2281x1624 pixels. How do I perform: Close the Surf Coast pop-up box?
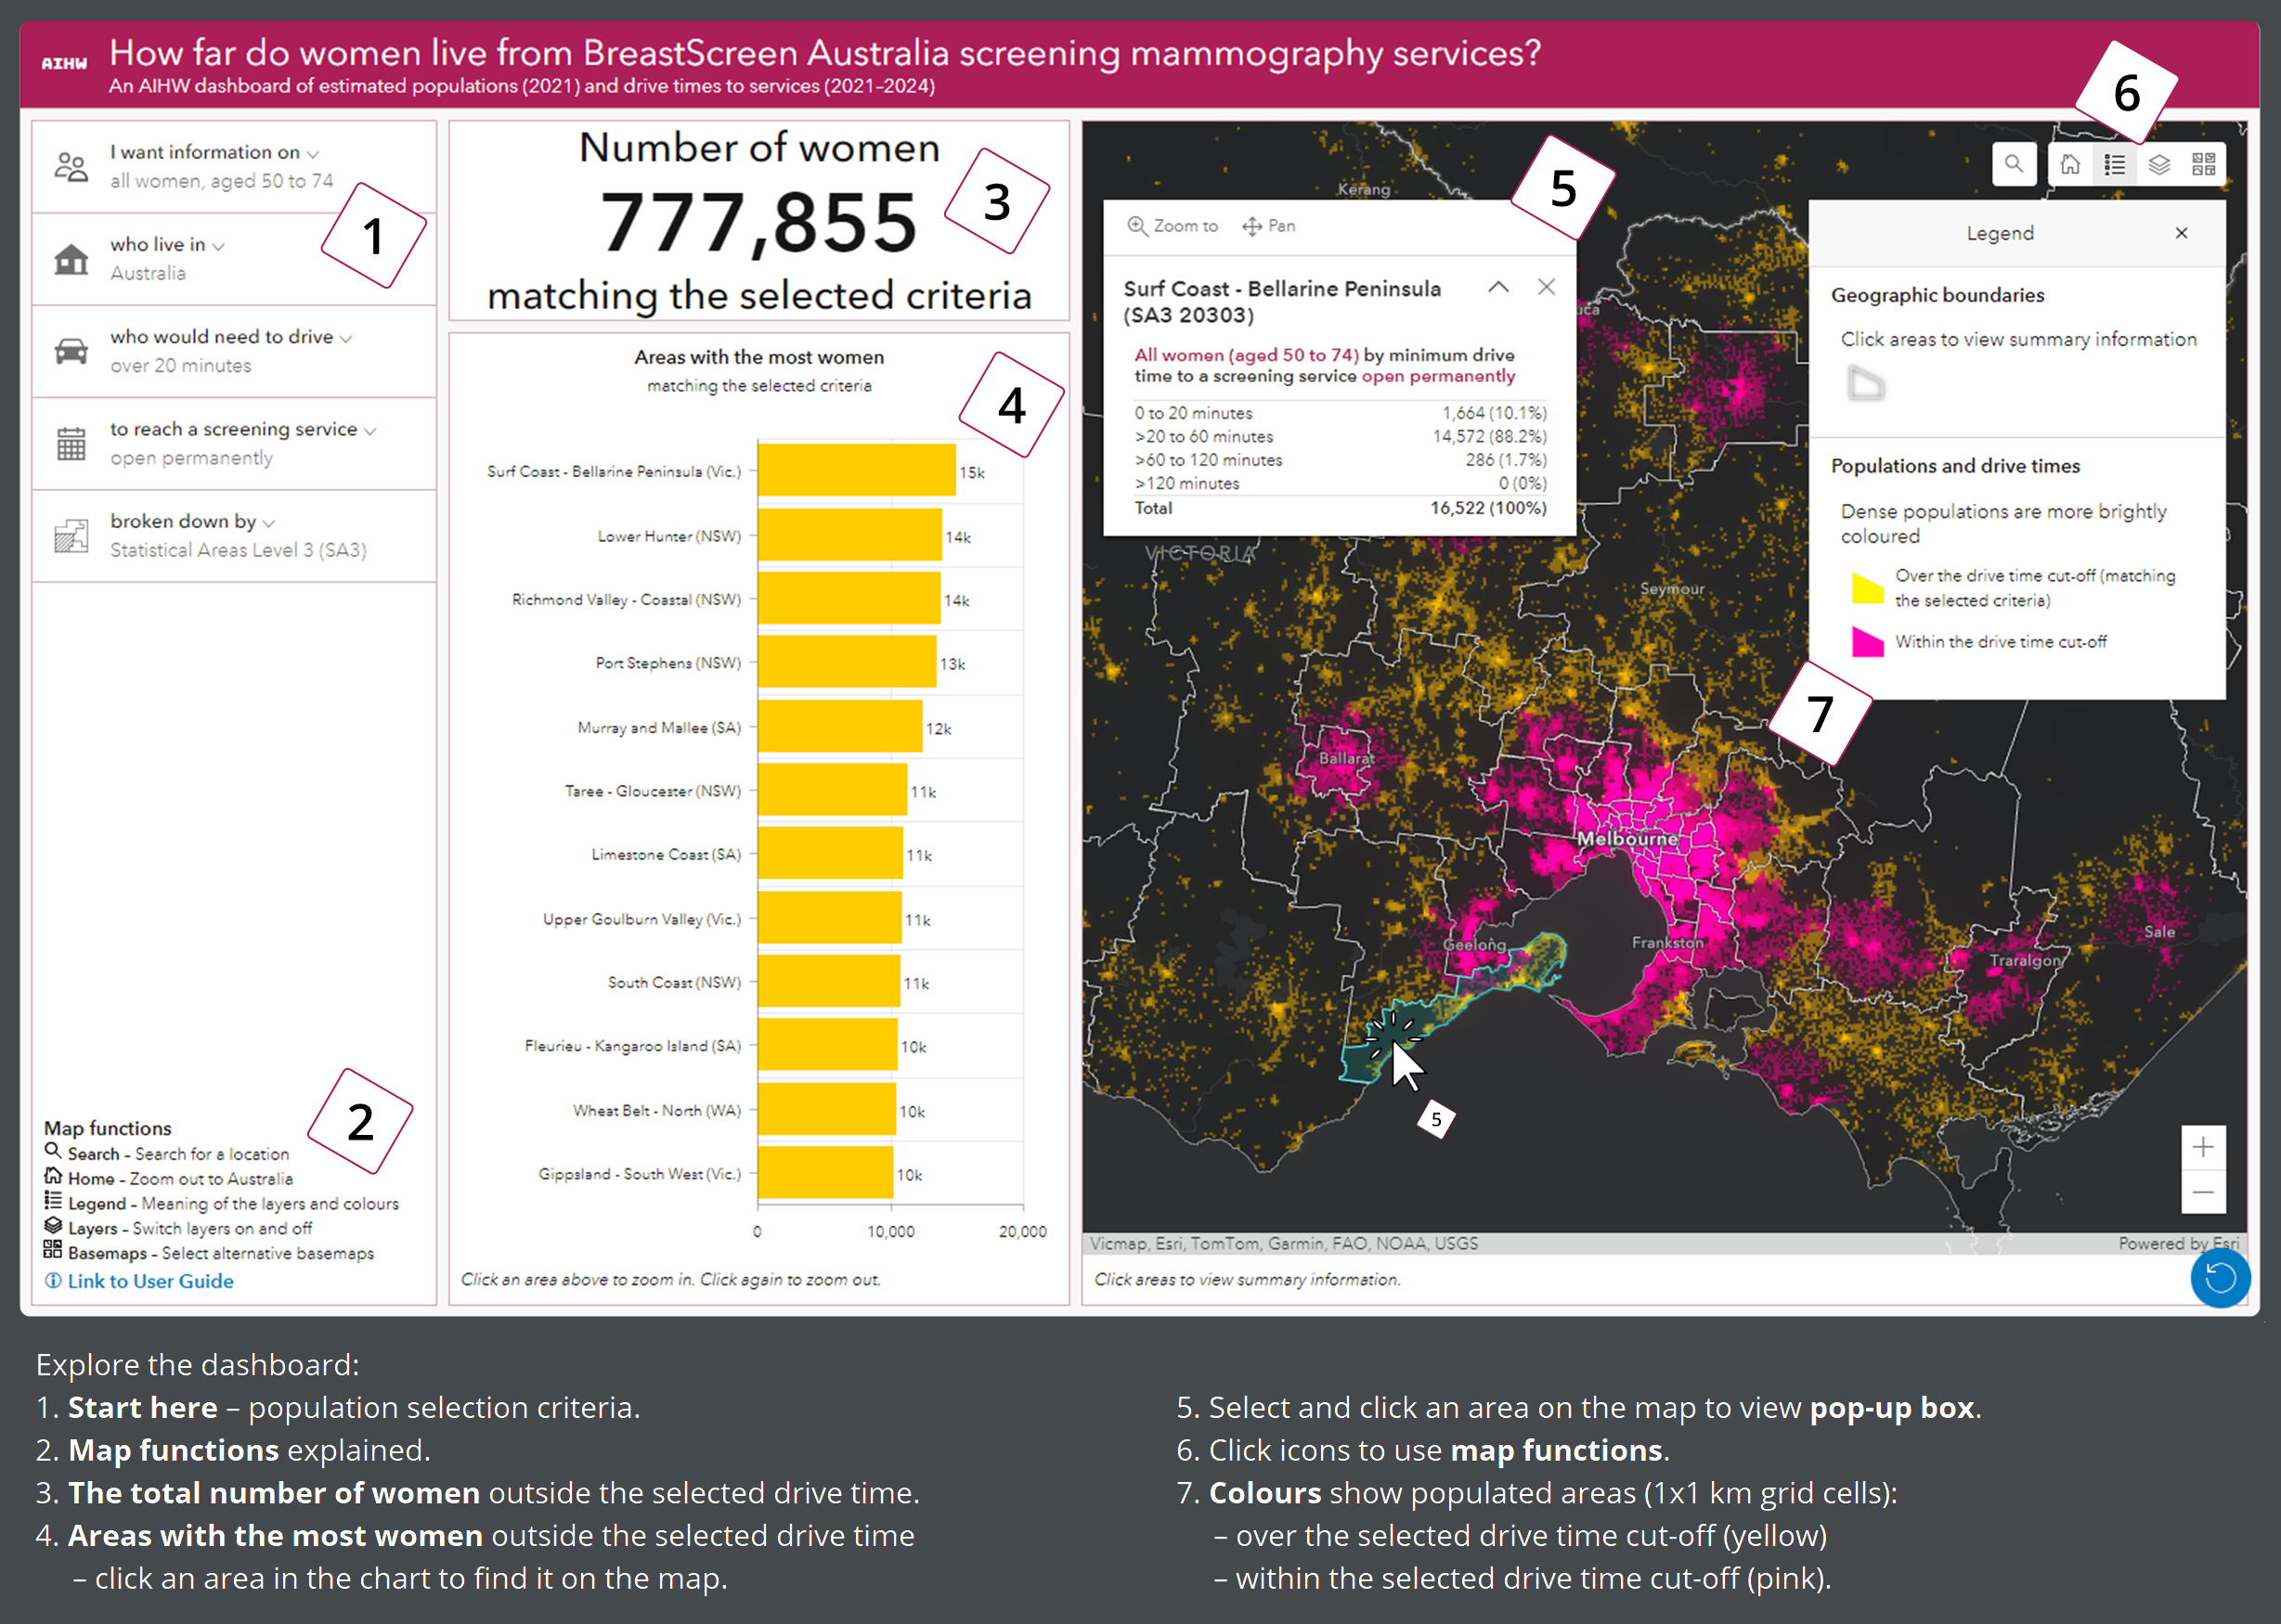click(1546, 287)
